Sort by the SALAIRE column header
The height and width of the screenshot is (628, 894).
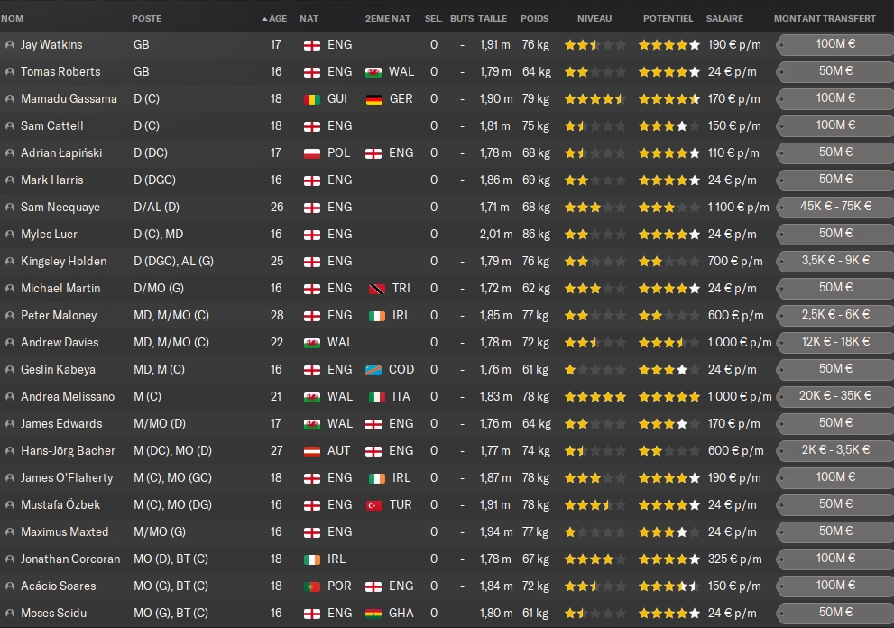(x=724, y=18)
